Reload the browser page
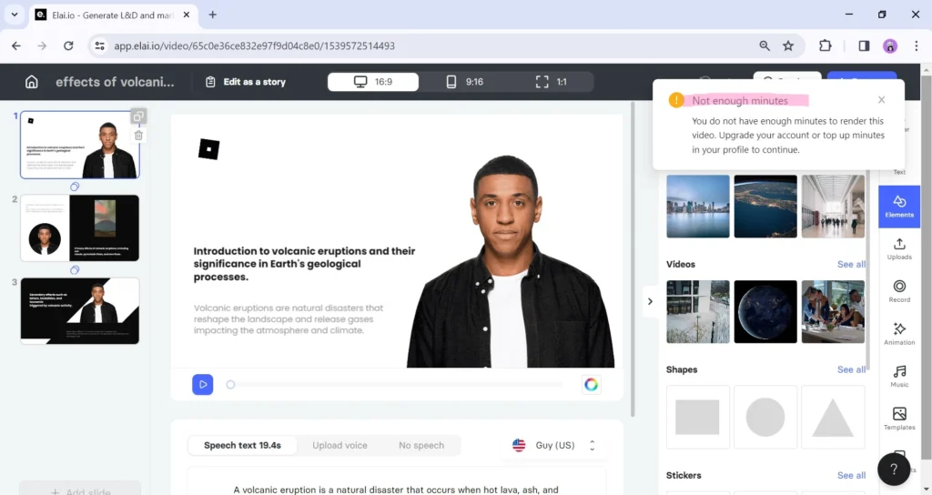The height and width of the screenshot is (495, 932). (68, 45)
